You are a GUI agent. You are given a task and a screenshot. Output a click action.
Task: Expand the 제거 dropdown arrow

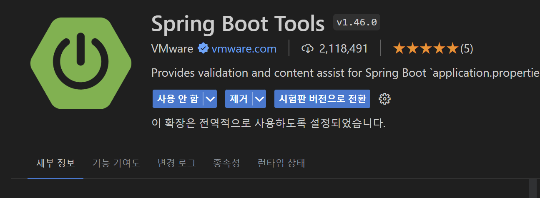pyautogui.click(x=260, y=99)
